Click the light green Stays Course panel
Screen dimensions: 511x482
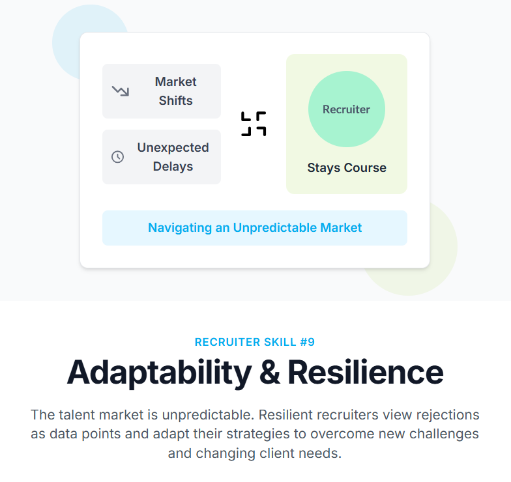pos(347,124)
